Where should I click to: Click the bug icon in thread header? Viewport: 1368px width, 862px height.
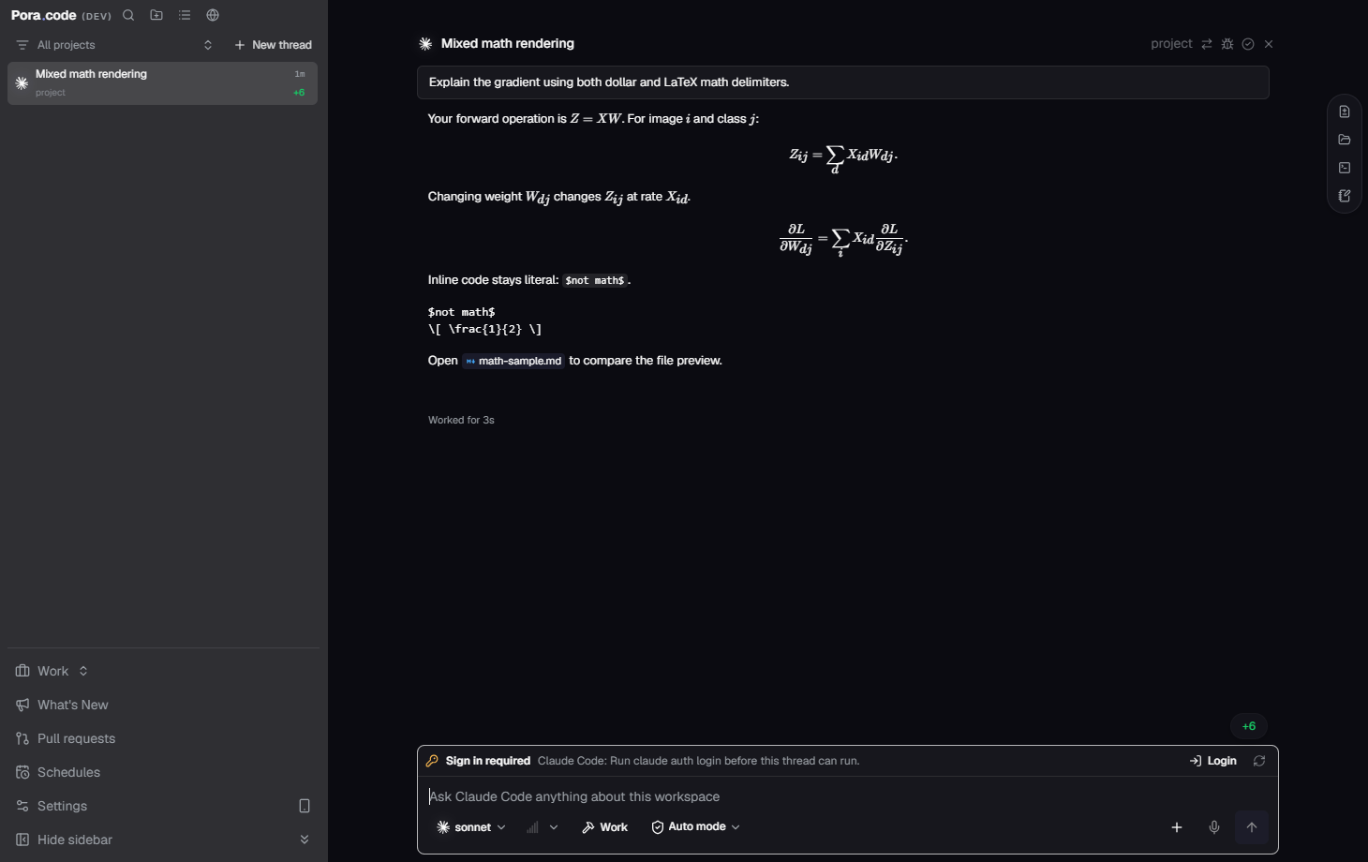[1227, 44]
